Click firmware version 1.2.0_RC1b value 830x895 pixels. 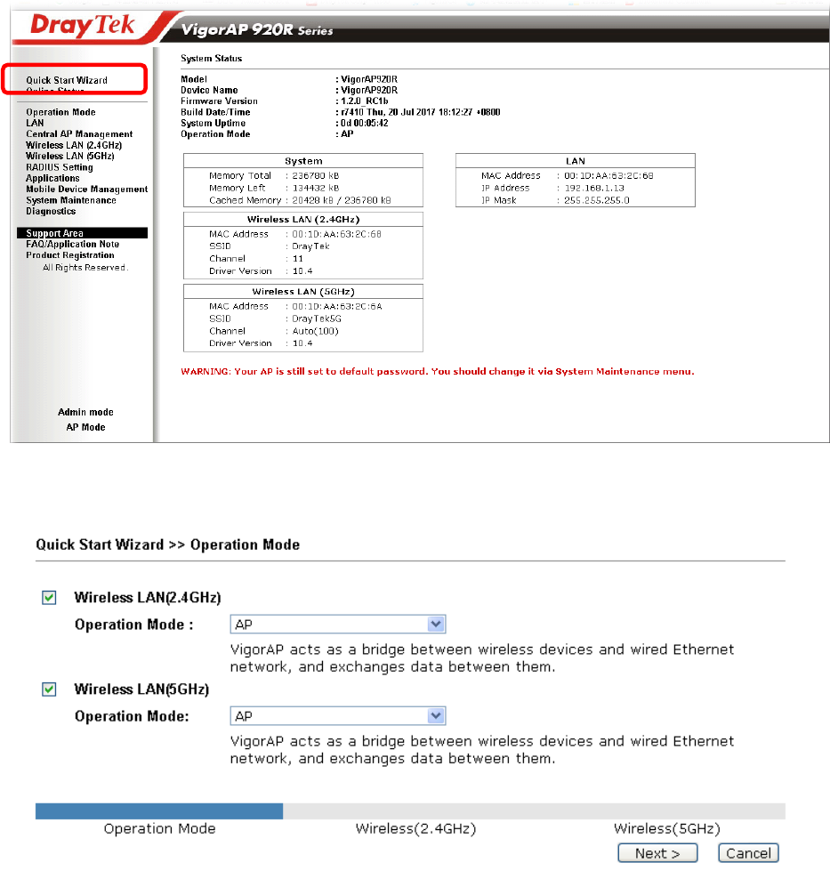[x=365, y=101]
